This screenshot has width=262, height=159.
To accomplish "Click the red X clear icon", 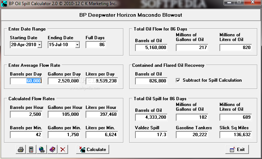I will pos(63,149).
